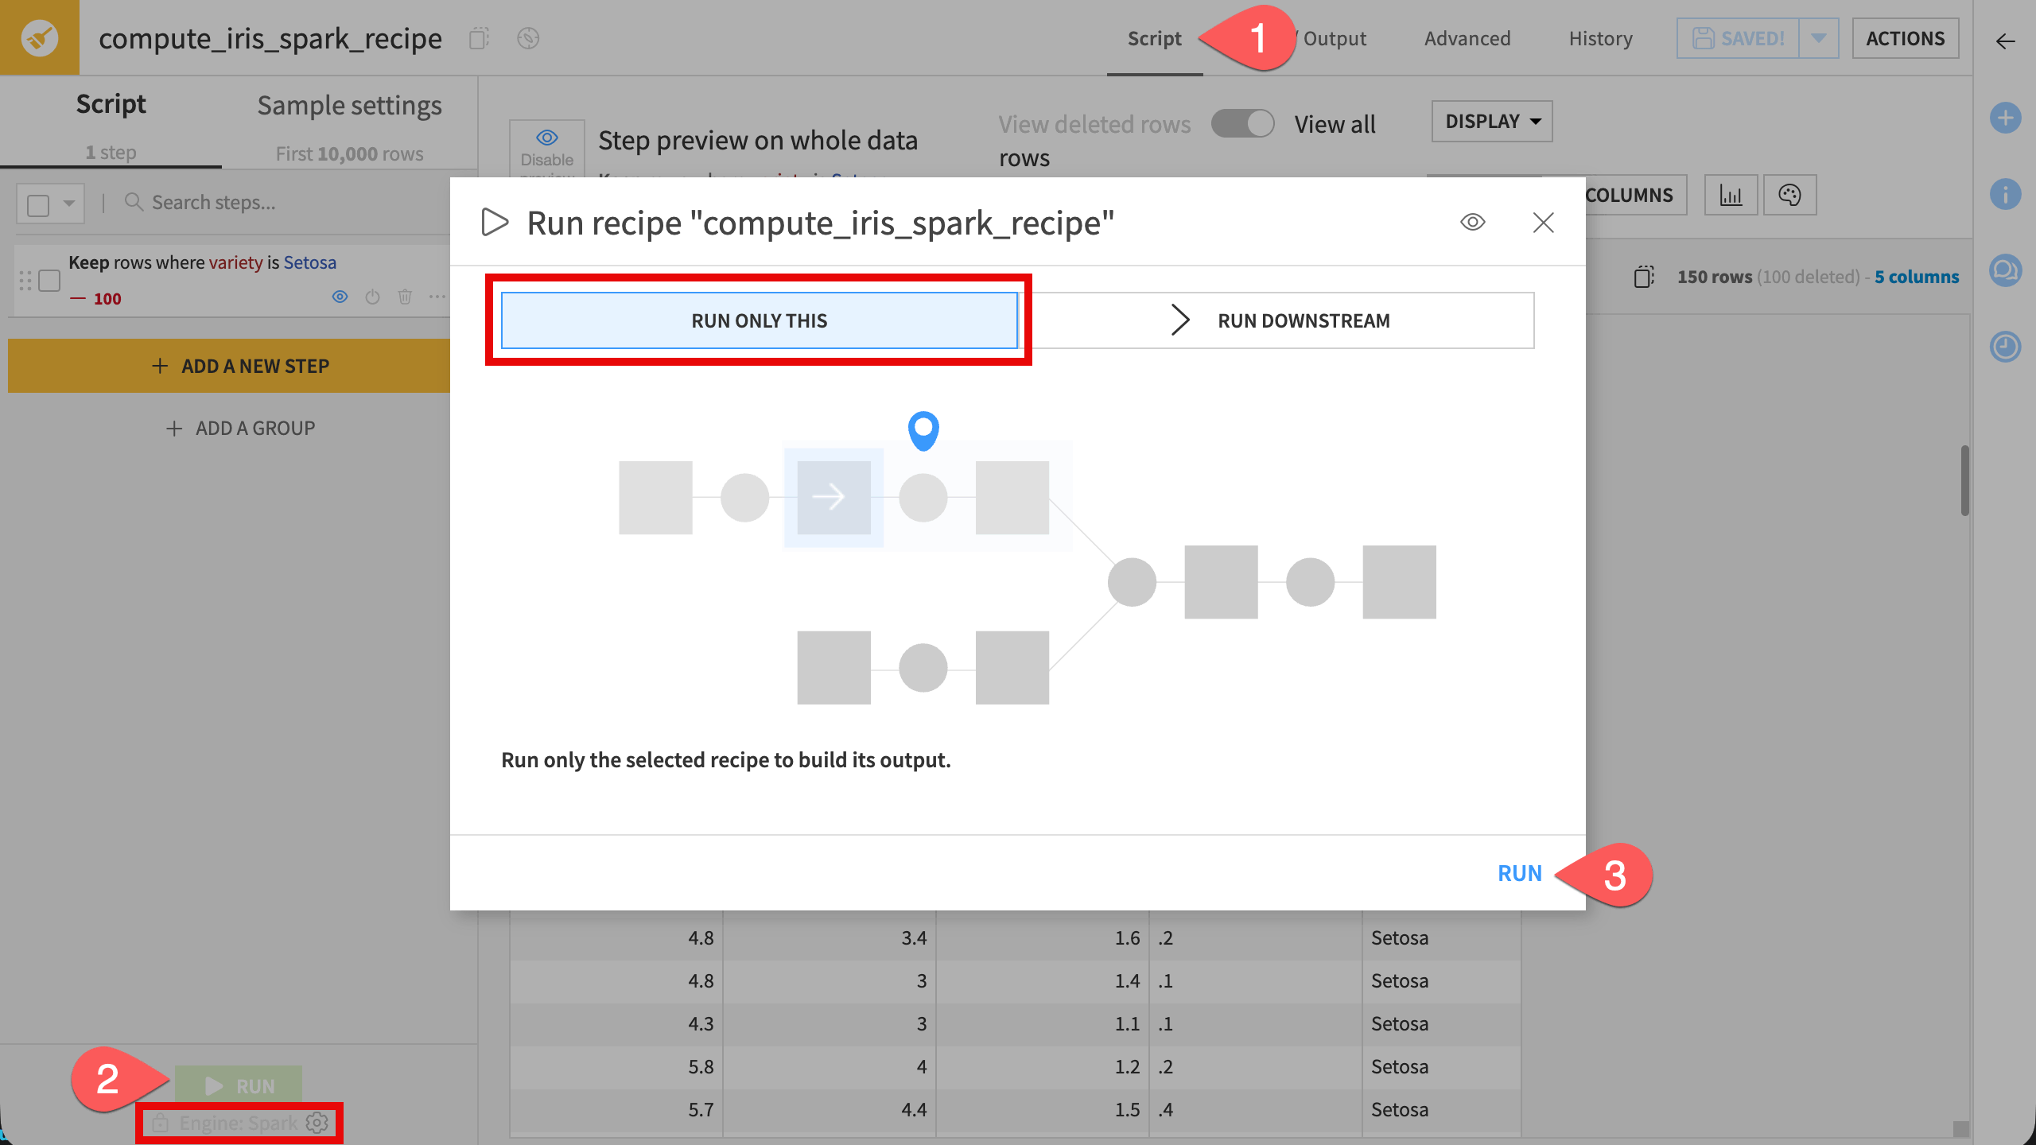This screenshot has height=1145, width=2036.
Task: Click the 1.6 cell in first visible row
Action: (1043, 937)
